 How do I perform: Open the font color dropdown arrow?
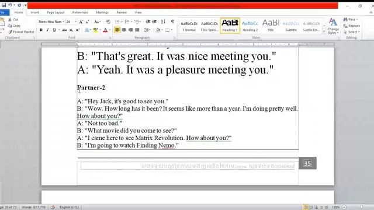[x=110, y=30]
